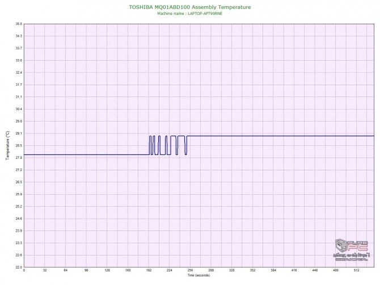Click the 320 seconds time tick

pyautogui.click(x=231, y=270)
